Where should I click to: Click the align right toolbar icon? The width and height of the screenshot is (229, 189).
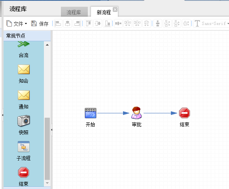pos(77,23)
